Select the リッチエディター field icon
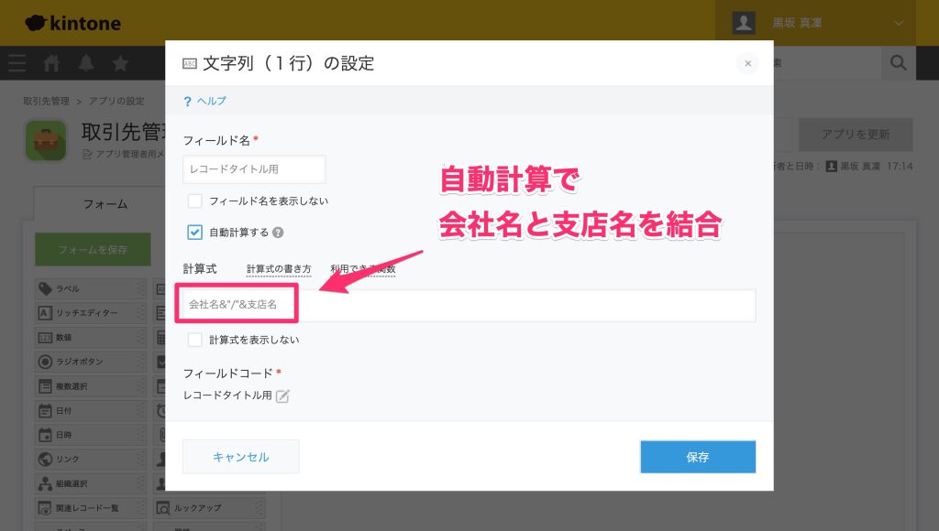Viewport: 939px width, 531px height. point(45,313)
